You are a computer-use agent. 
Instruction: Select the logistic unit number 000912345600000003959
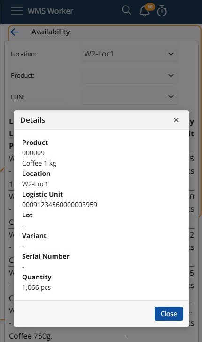pos(60,205)
